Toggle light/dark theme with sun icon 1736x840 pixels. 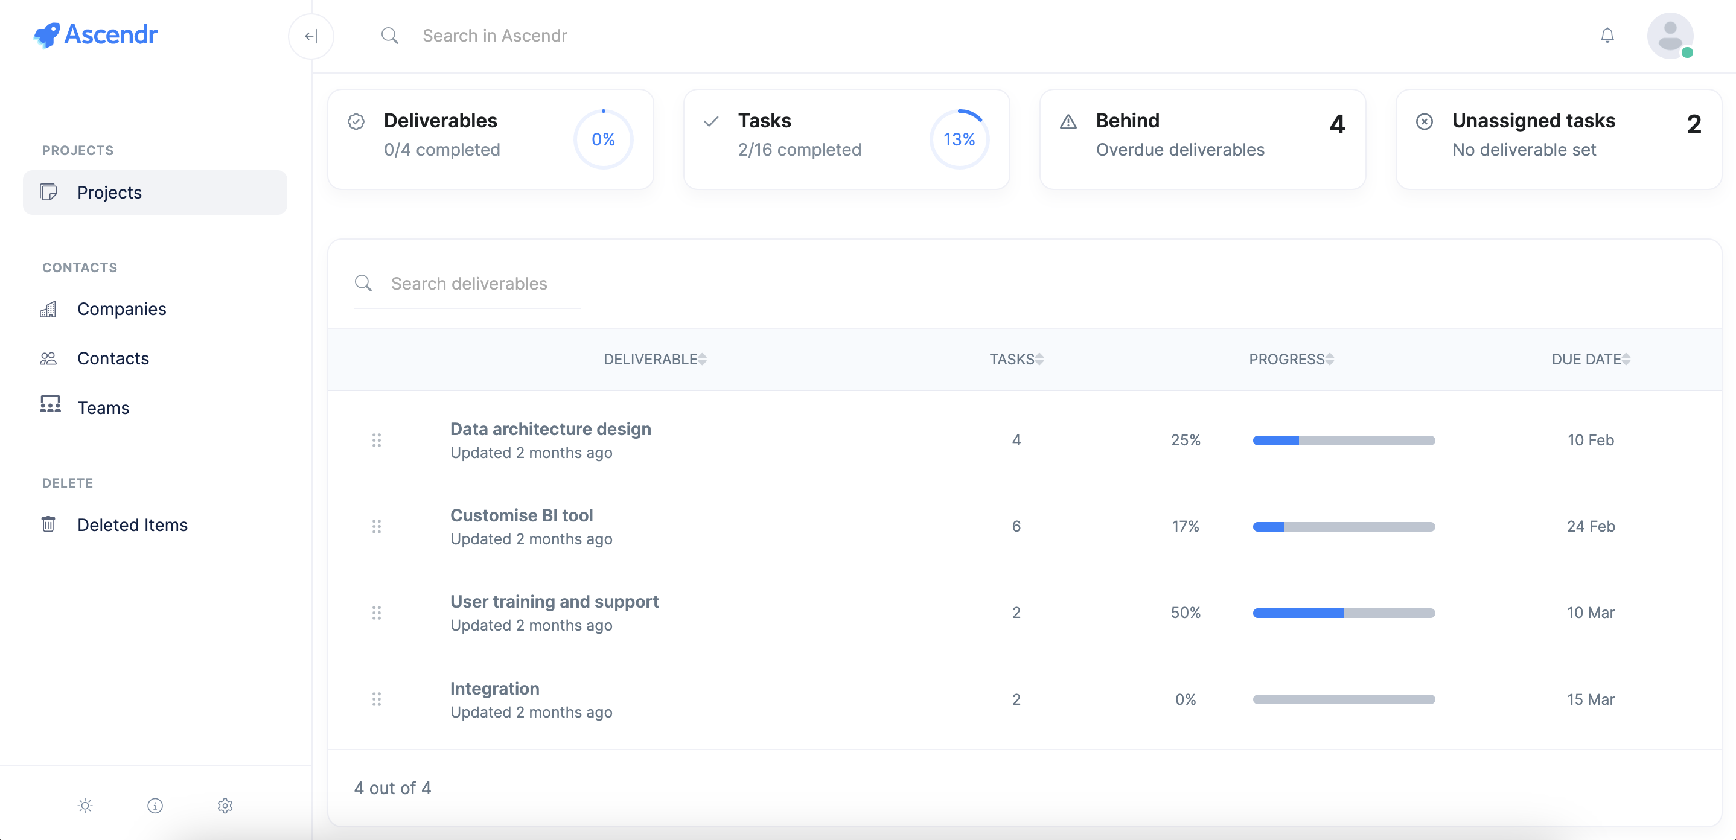click(x=85, y=806)
